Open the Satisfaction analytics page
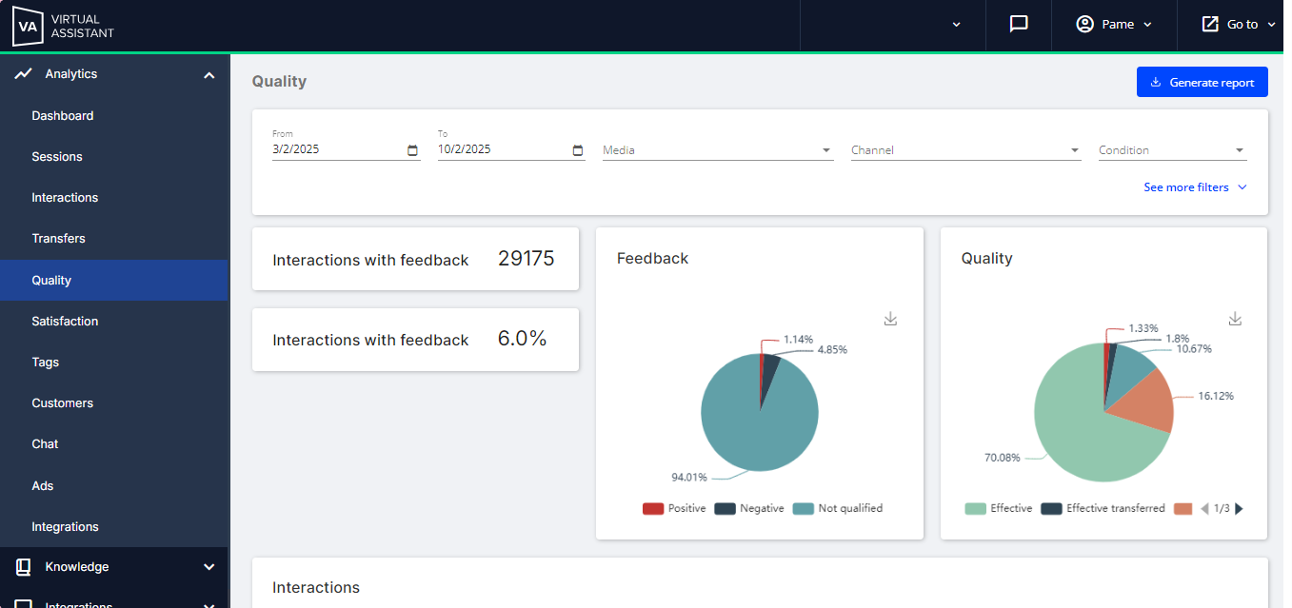 (65, 322)
